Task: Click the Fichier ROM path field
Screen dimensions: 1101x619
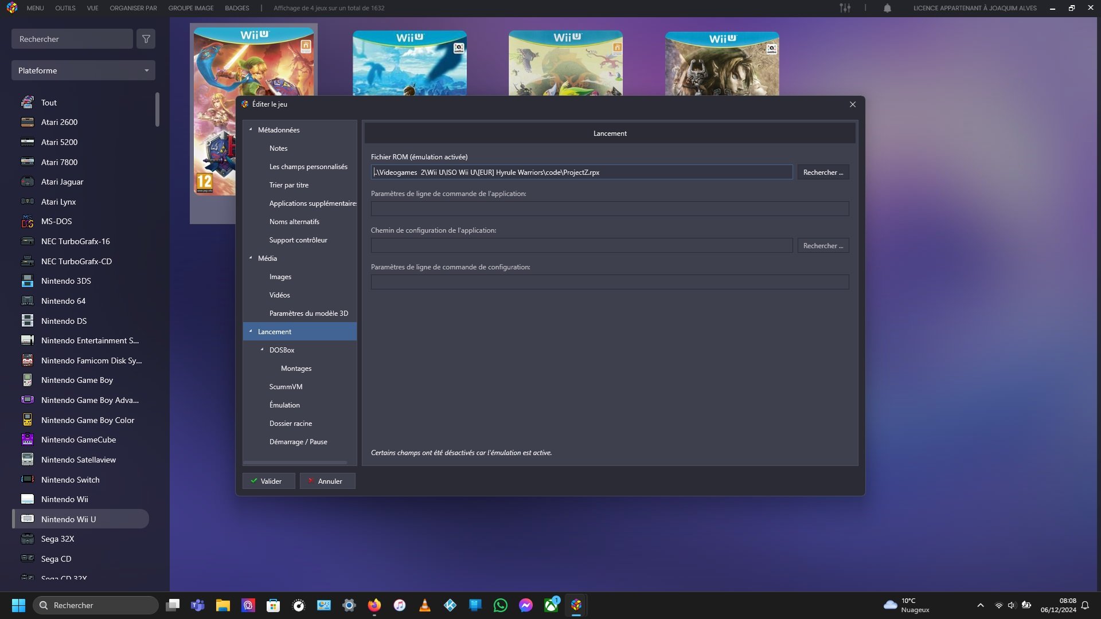Action: tap(581, 172)
